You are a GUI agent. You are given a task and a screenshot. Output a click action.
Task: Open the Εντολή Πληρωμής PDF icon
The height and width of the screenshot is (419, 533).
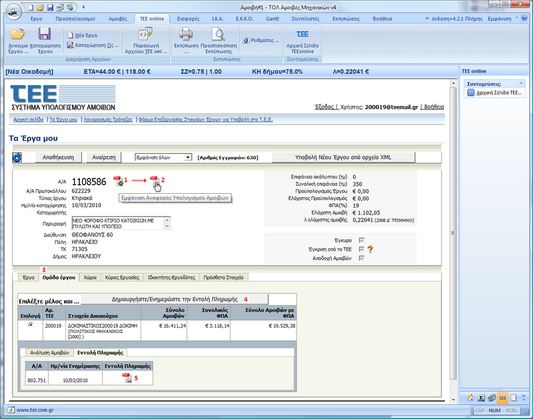127,378
